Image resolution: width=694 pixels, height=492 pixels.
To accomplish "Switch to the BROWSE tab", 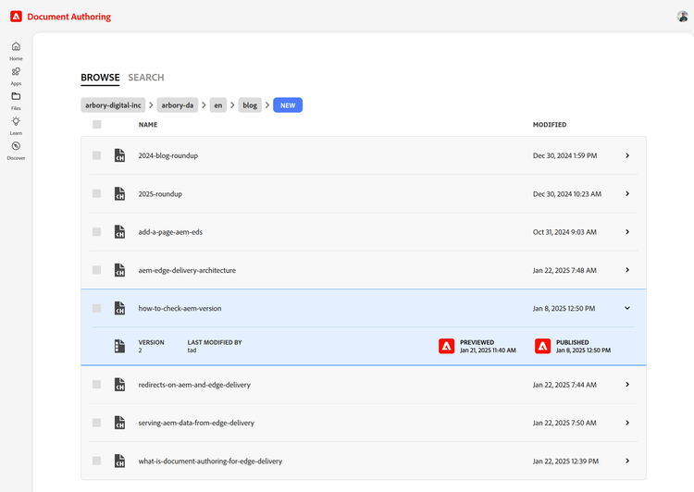I will [x=100, y=78].
